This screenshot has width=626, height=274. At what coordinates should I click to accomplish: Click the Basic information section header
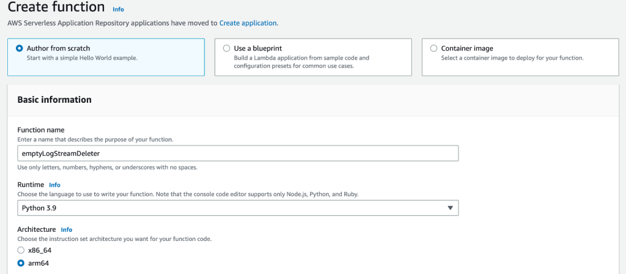click(x=54, y=100)
